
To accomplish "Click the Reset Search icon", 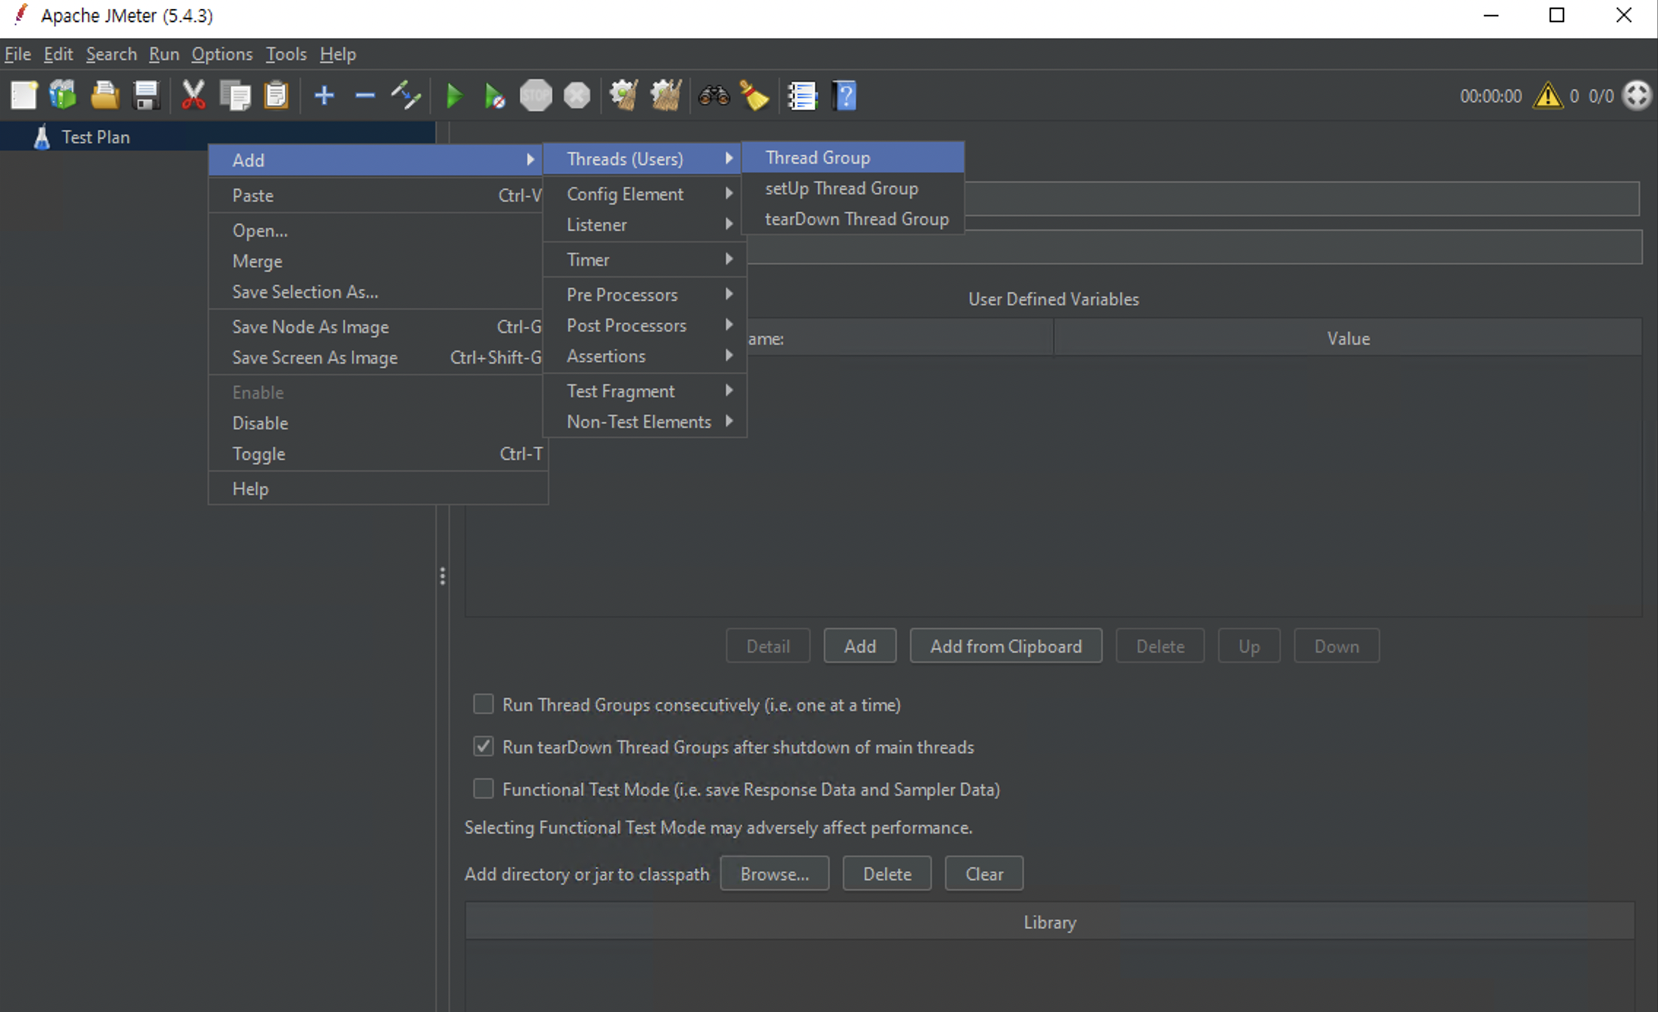I will pyautogui.click(x=754, y=96).
